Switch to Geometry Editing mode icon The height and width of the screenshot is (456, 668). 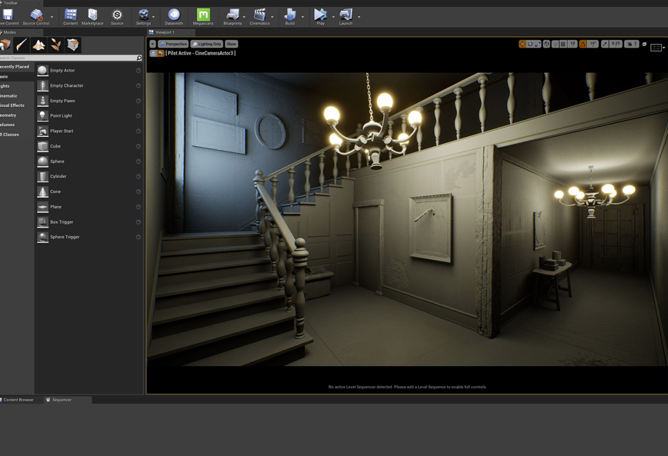pos(73,44)
